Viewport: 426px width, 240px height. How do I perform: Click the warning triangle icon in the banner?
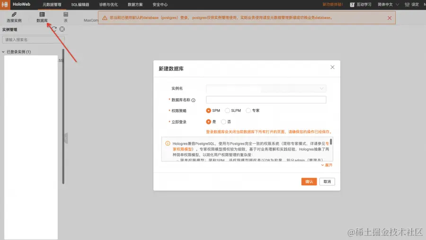105,18
